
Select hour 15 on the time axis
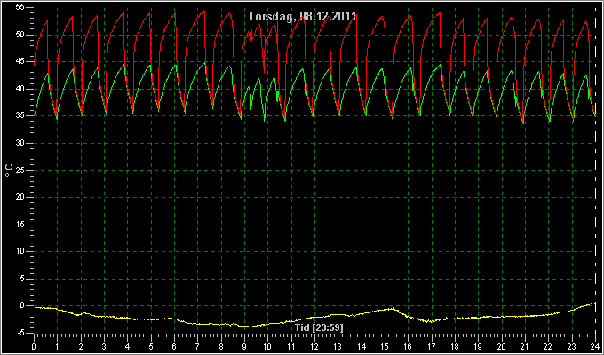click(385, 346)
